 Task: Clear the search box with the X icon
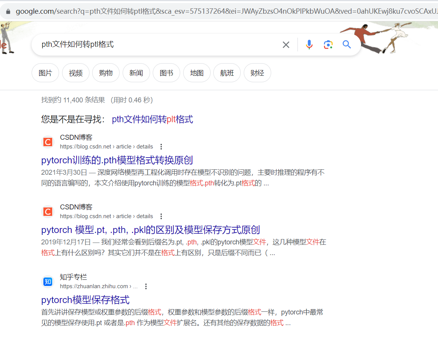point(286,45)
